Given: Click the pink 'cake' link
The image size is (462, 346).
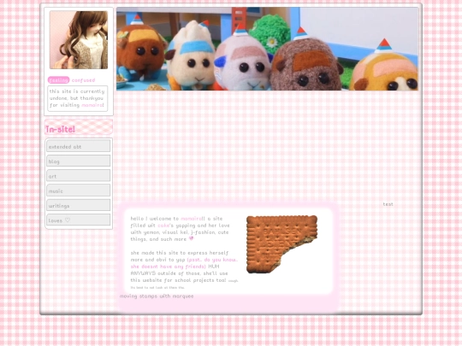Looking at the screenshot, I should click(163, 226).
